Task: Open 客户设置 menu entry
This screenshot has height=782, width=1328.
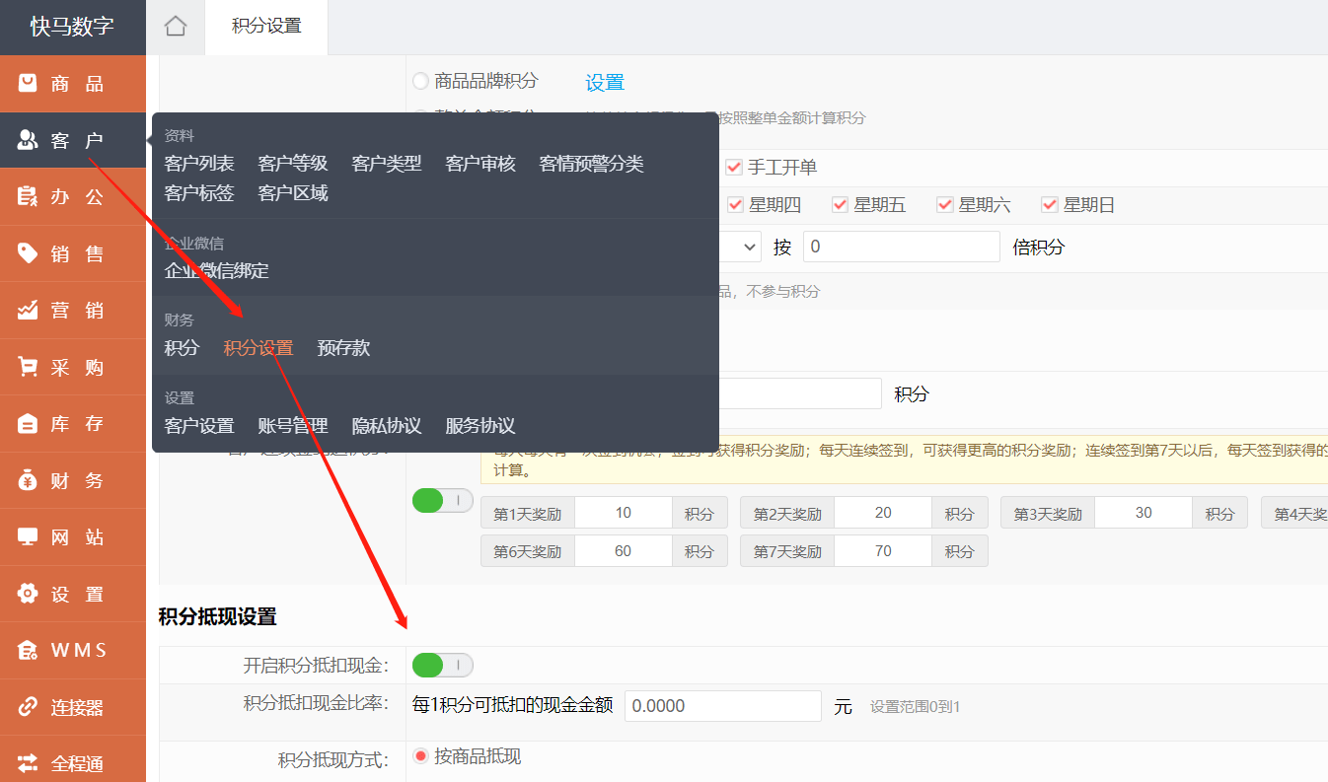Action: [199, 426]
